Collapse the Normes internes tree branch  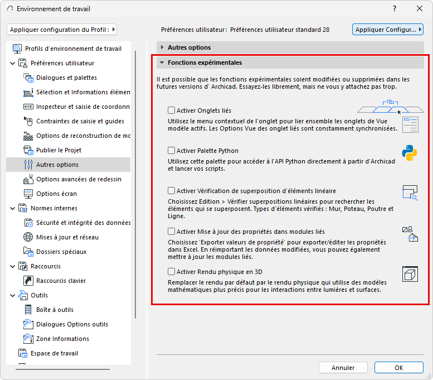point(12,209)
